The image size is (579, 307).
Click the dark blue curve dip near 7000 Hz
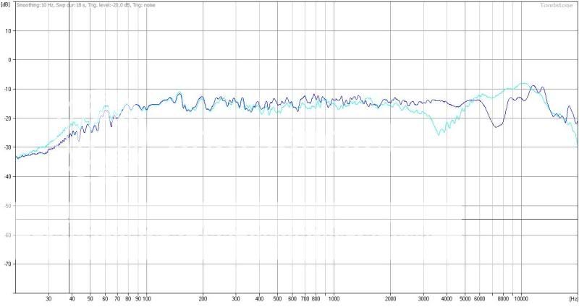(495, 126)
